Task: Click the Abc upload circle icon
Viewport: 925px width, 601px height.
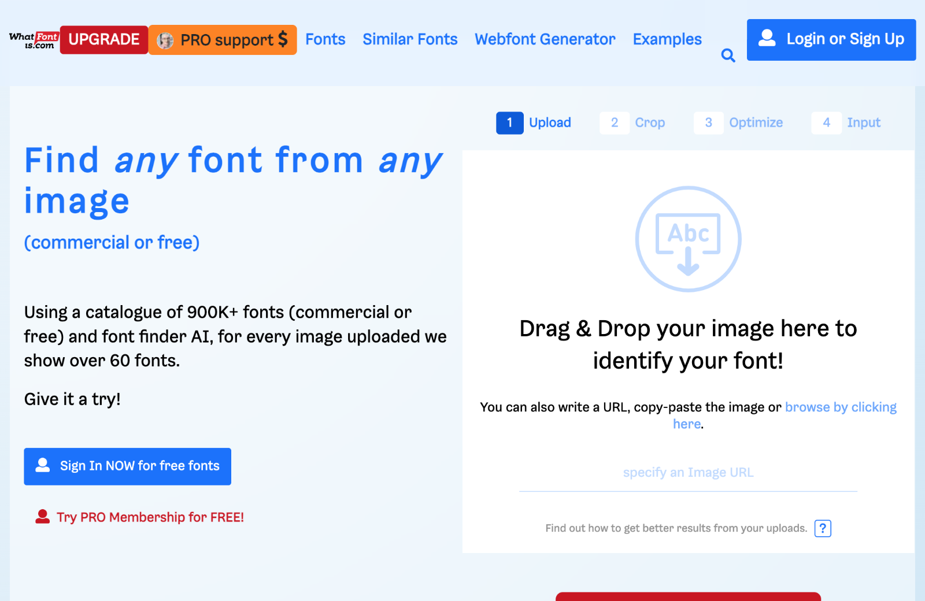Action: [x=688, y=239]
